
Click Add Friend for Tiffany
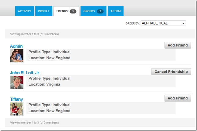pos(178,98)
